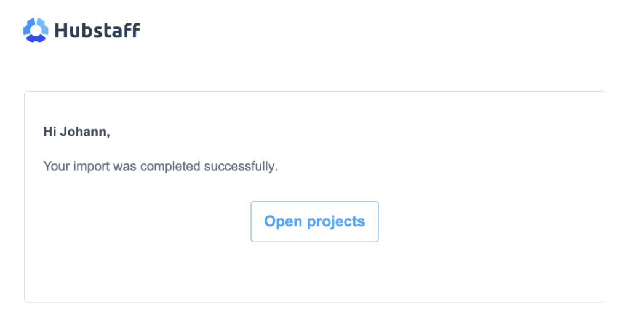Screen dimensions: 630x330
Task: Click the word "import" in the message
Action: point(91,167)
